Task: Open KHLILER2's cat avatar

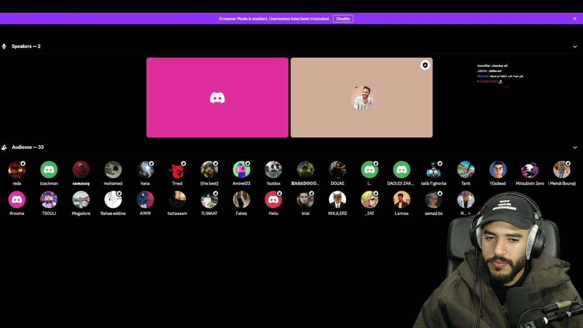Action: (338, 200)
